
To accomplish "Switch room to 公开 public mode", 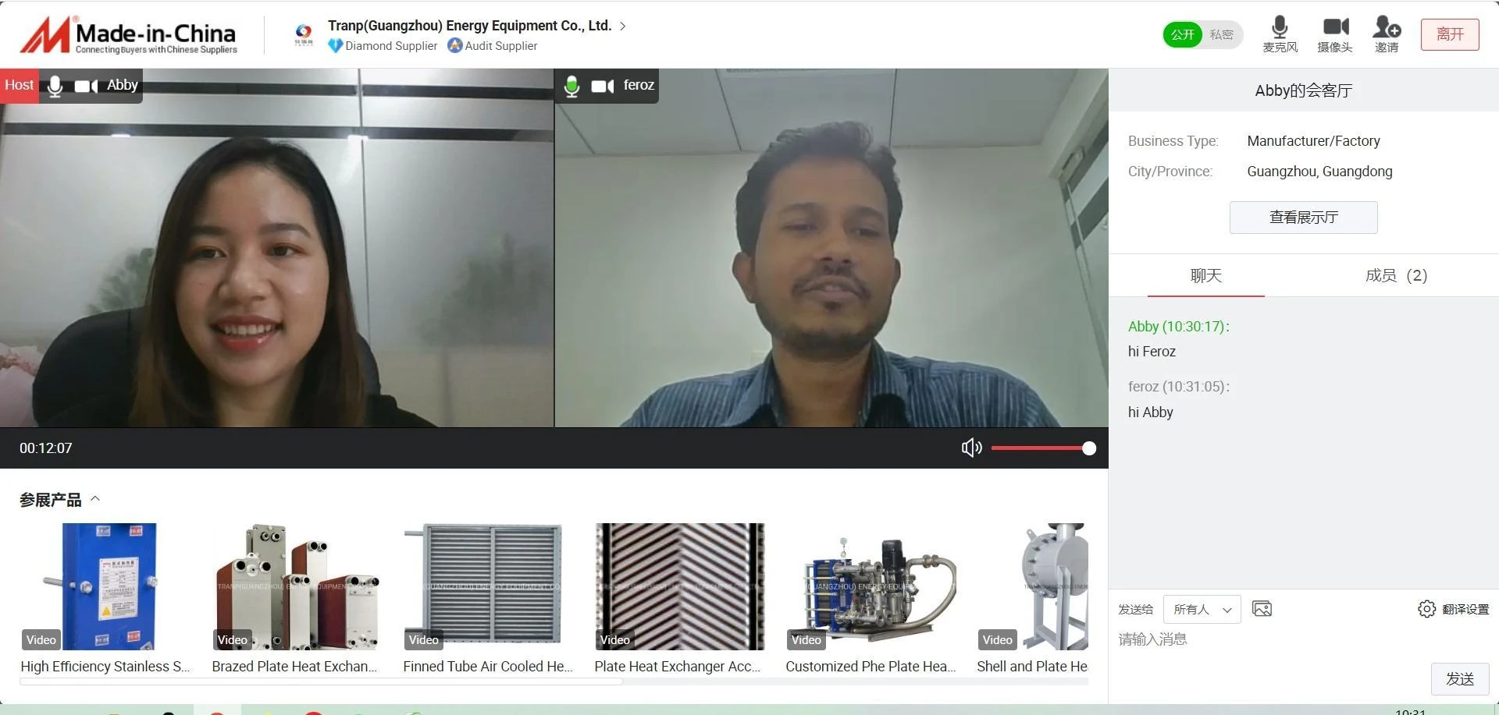I will pyautogui.click(x=1182, y=34).
